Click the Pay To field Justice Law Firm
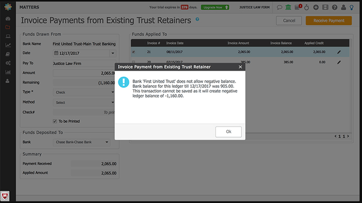The width and height of the screenshot is (362, 203). click(x=84, y=63)
